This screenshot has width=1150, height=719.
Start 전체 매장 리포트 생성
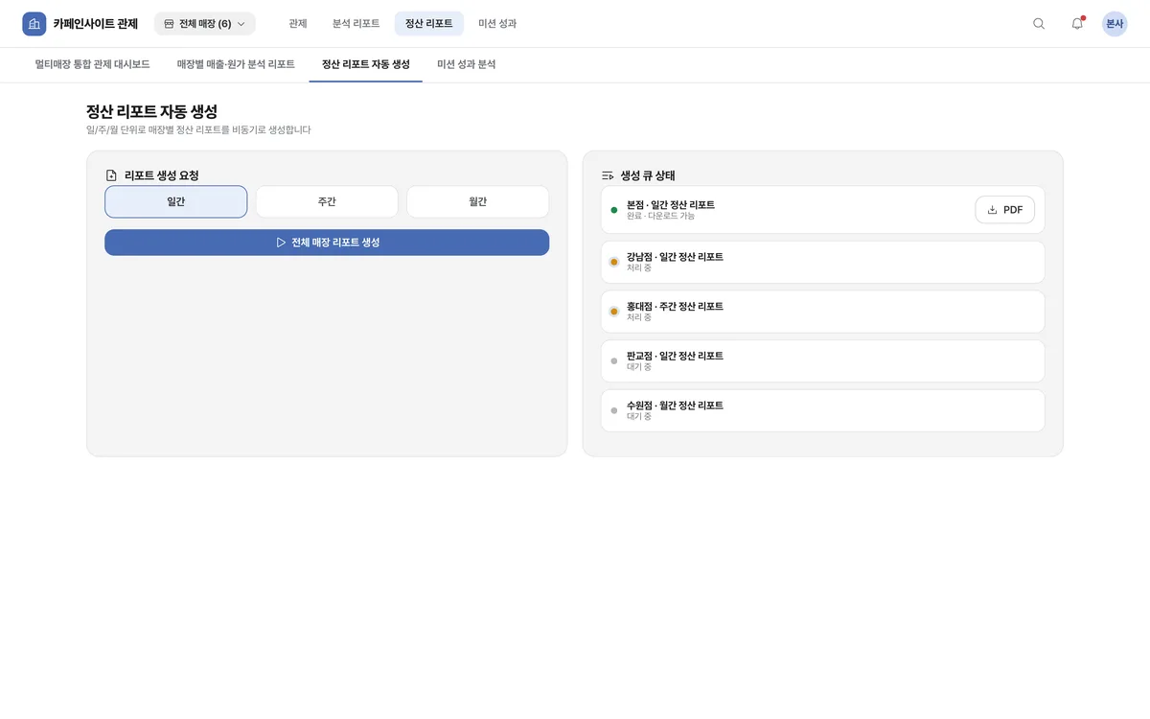327,243
